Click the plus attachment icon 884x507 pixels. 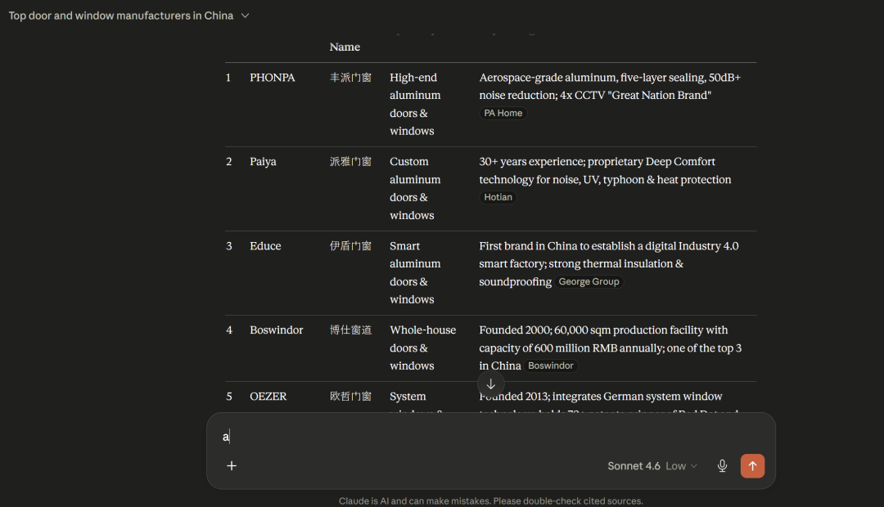231,466
